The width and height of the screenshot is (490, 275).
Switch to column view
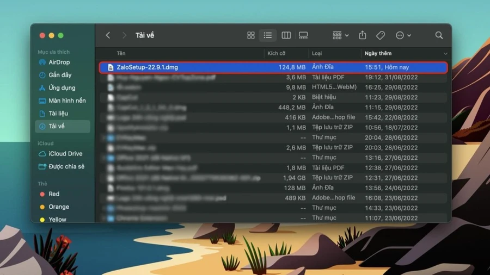[x=286, y=35]
